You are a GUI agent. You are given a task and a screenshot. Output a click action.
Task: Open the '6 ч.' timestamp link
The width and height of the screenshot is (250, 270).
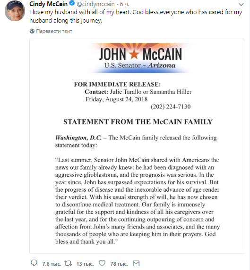pos(124,4)
